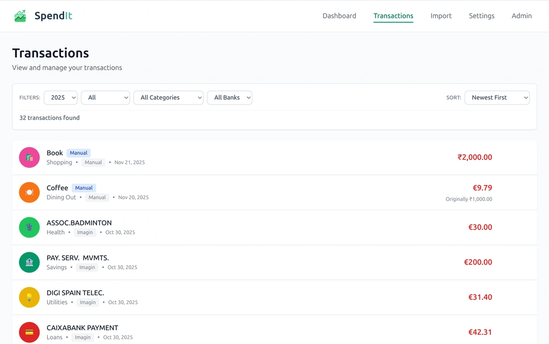Click the €9.79 amount on Coffee
Image resolution: width=549 pixels, height=344 pixels.
(482, 188)
